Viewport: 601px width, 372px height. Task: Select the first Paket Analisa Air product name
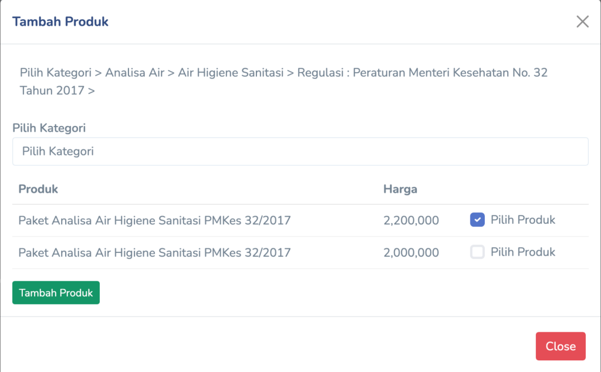(154, 221)
